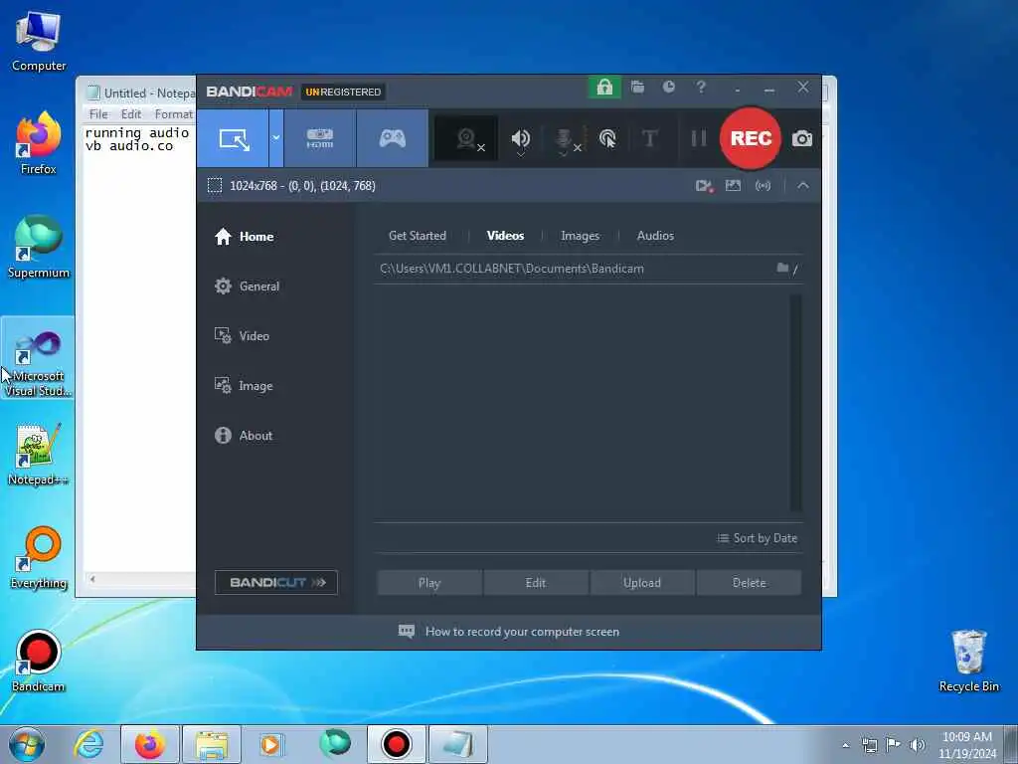Screen dimensions: 1018x764
Task: Click the image capture status icon
Action: [733, 186]
